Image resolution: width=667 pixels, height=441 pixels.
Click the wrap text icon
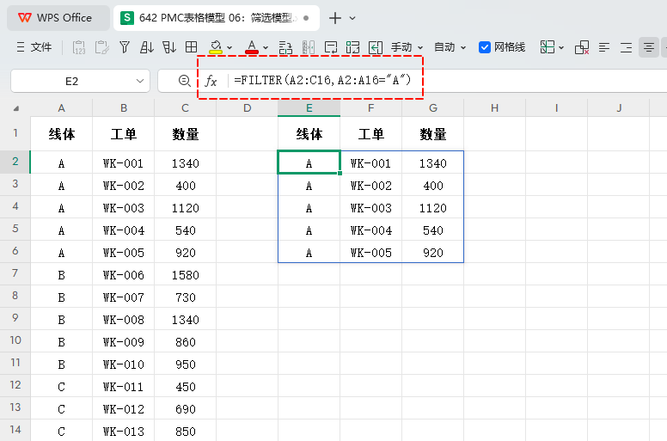click(331, 47)
